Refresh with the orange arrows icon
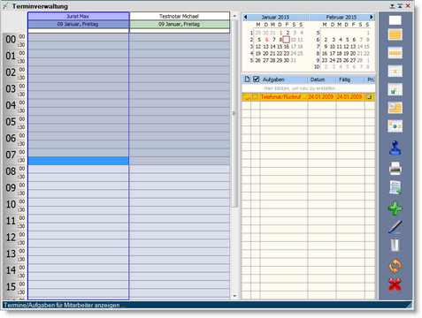 [395, 266]
